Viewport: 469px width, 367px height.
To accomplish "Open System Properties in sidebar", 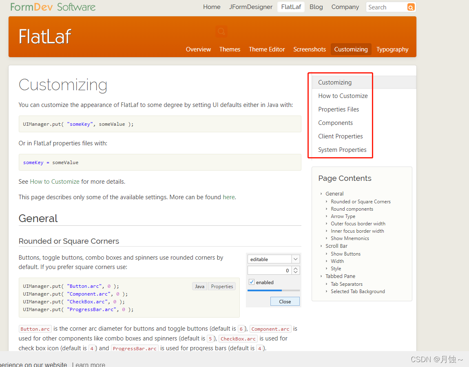I will tap(342, 150).
